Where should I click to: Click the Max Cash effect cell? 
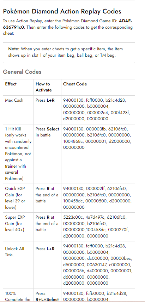click(x=18, y=110)
